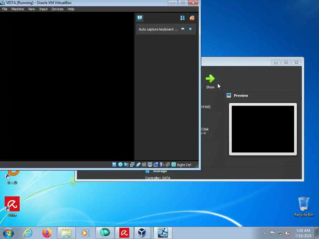Open the Machine menu
The width and height of the screenshot is (319, 239).
pos(17,9)
